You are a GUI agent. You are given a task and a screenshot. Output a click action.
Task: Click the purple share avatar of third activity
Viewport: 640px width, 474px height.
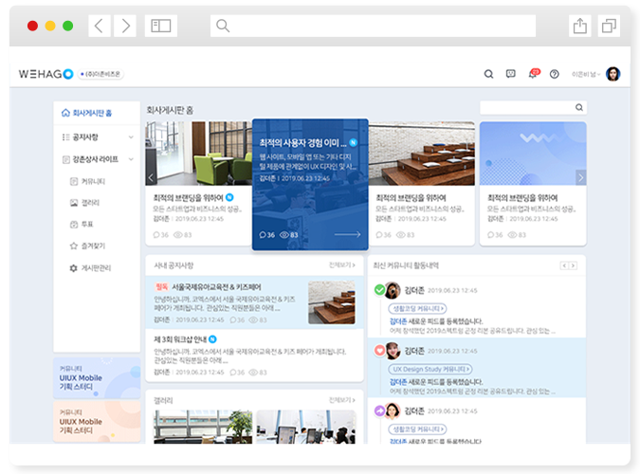388,410
